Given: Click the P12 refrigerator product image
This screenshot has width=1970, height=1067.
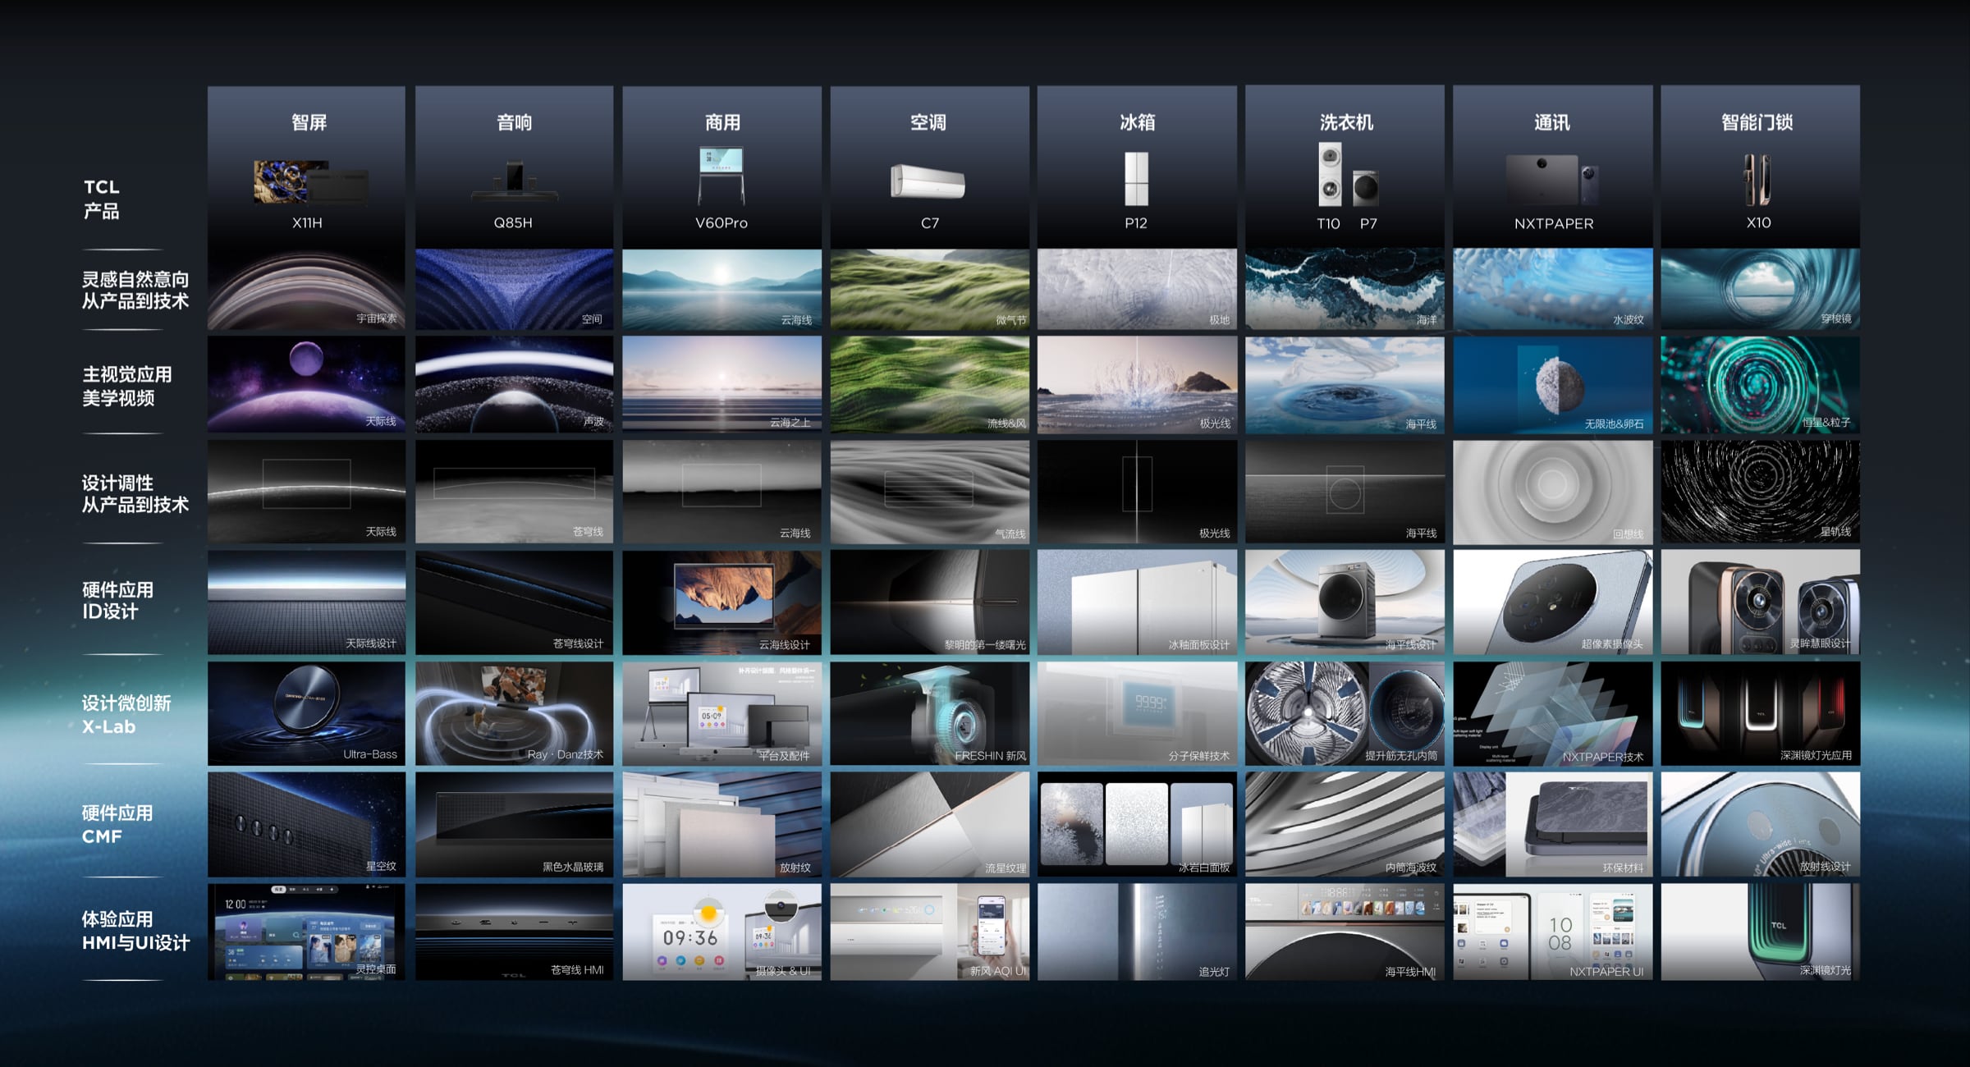Looking at the screenshot, I should (x=1136, y=178).
